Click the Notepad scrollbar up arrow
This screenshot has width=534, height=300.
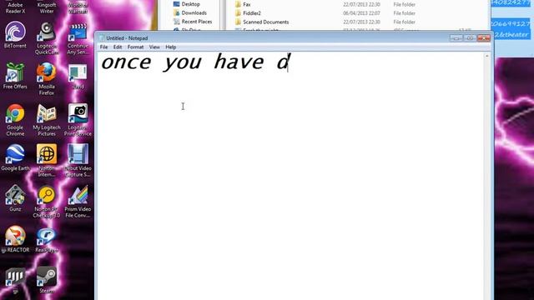pyautogui.click(x=486, y=56)
